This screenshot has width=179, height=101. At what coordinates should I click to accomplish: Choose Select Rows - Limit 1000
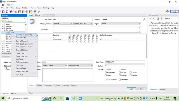[25, 35]
